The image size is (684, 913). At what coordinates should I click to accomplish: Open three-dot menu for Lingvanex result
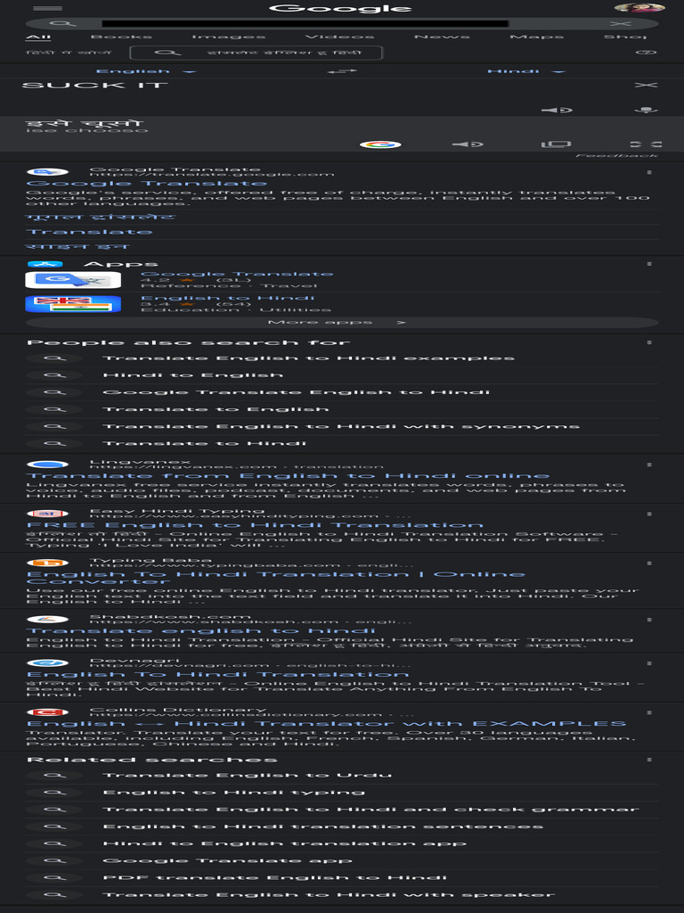pyautogui.click(x=649, y=465)
